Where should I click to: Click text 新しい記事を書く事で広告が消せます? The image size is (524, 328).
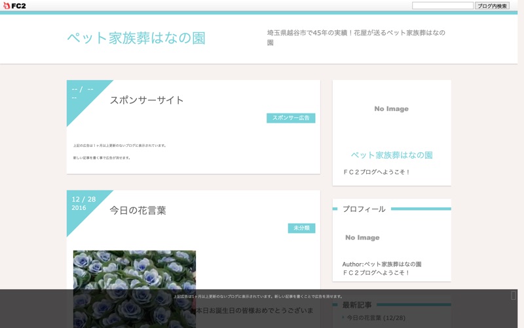point(102,157)
